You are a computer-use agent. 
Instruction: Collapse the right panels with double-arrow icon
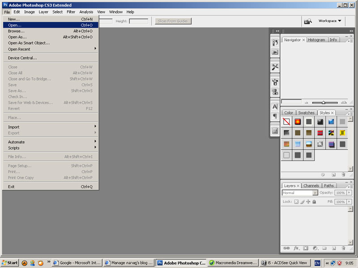(x=351, y=31)
